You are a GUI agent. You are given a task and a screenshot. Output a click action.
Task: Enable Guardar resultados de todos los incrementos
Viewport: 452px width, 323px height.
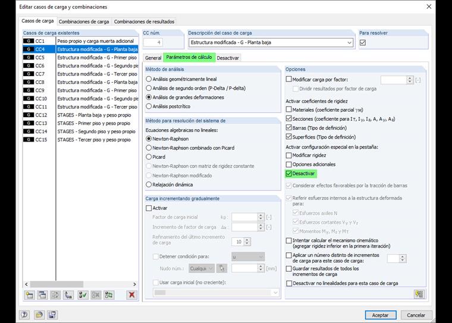click(x=289, y=269)
